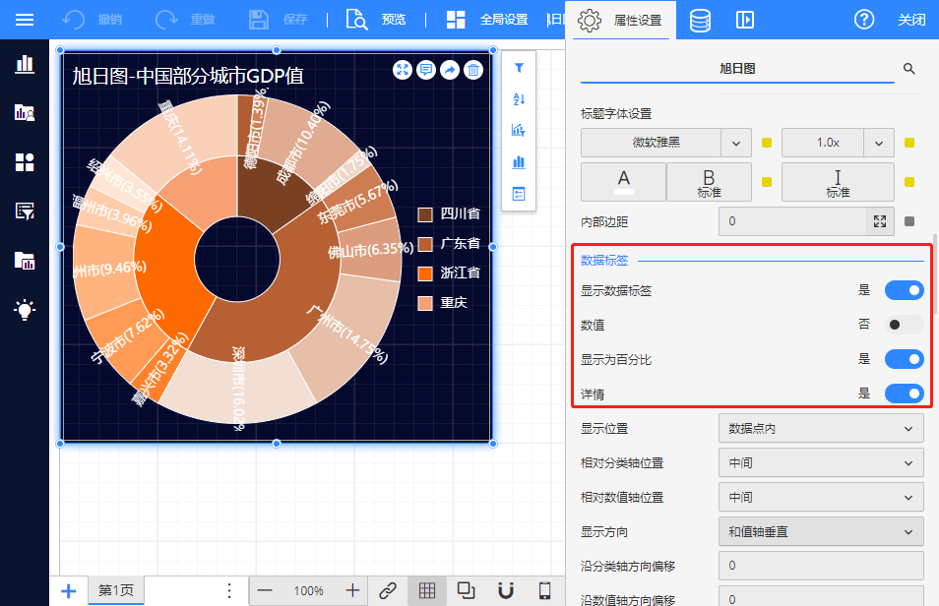Switch to the 属性设置 tab

click(621, 20)
